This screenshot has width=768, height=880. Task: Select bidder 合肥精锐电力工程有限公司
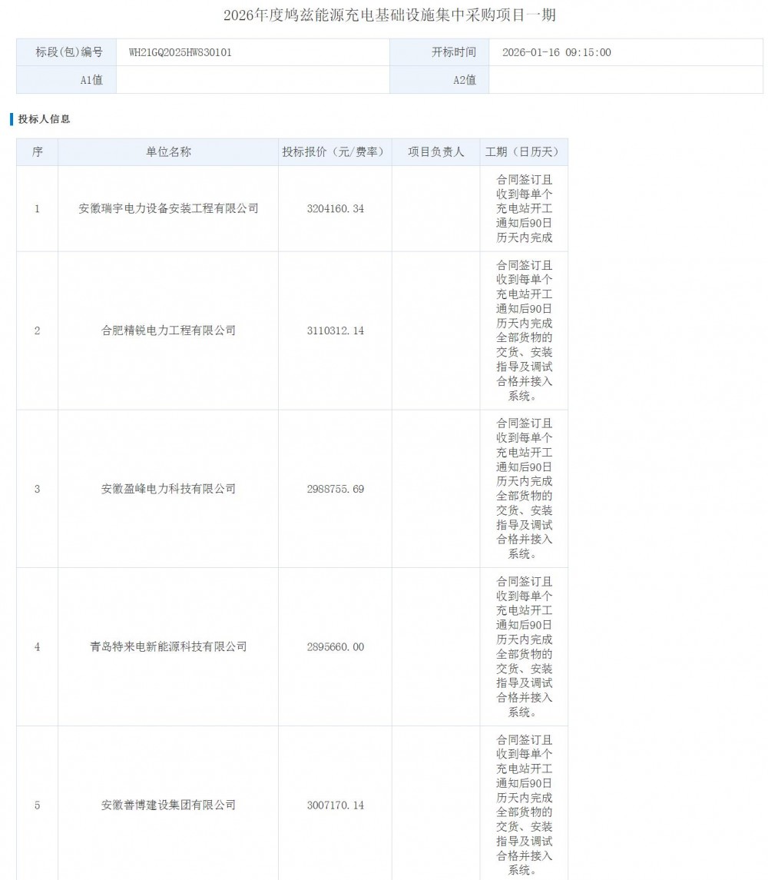pos(168,330)
